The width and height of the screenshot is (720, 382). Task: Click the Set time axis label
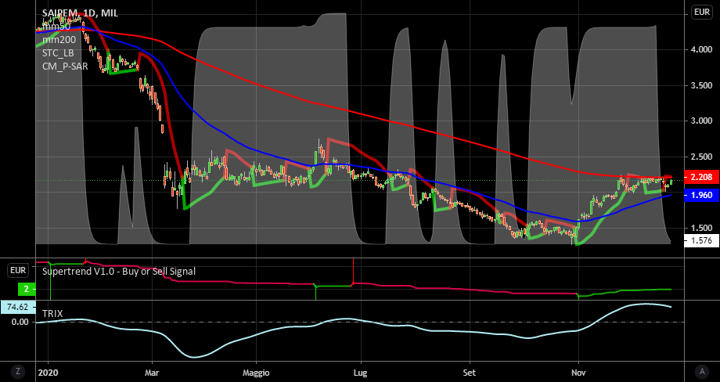[470, 373]
